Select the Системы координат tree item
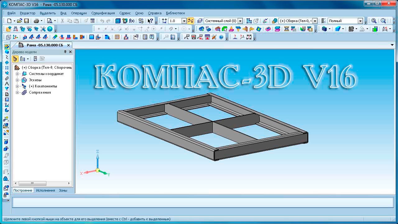Viewport: 398px width, 224px height. (x=46, y=74)
